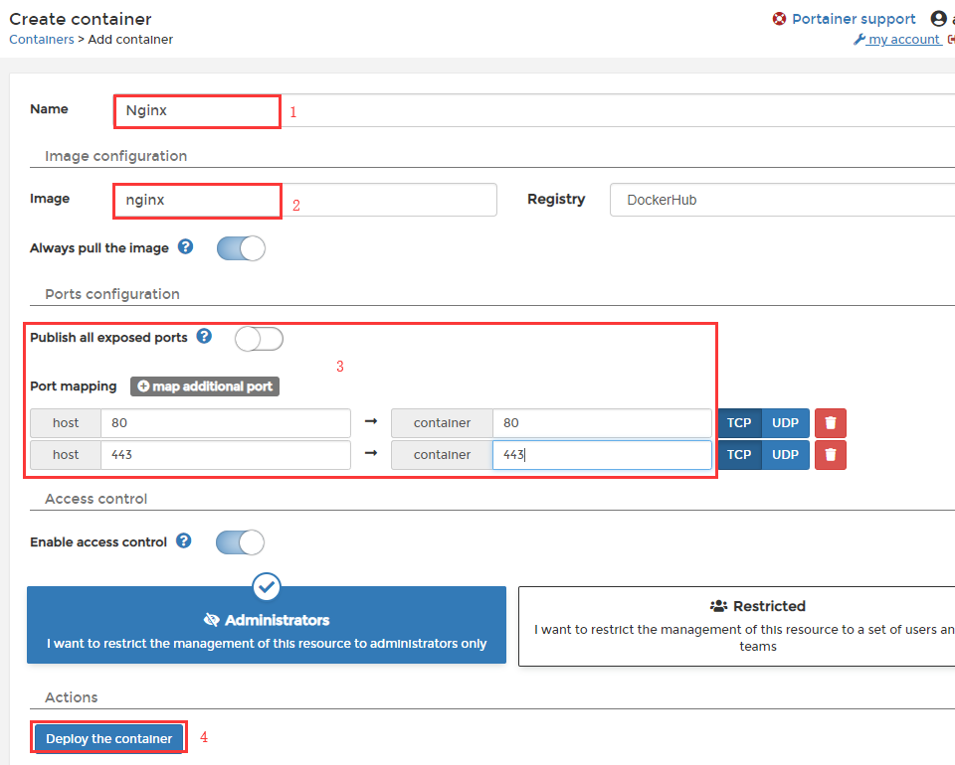Click the Deploy the container button
The height and width of the screenshot is (765, 955).
click(x=108, y=737)
